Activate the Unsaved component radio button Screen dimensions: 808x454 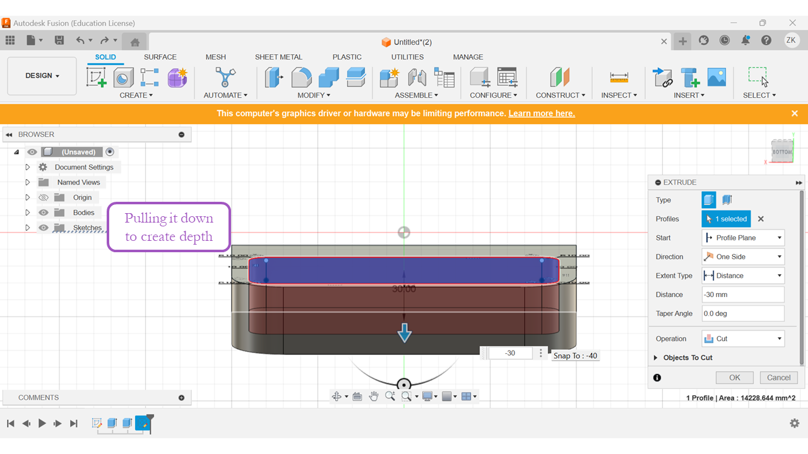tap(110, 152)
